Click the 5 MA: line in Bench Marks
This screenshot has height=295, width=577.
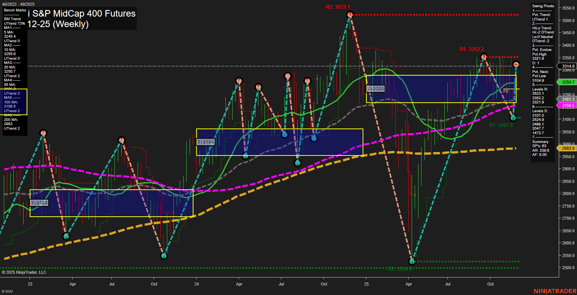click(x=9, y=32)
